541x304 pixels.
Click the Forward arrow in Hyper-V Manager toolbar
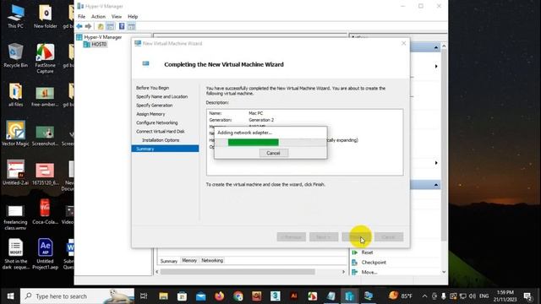pyautogui.click(x=88, y=26)
